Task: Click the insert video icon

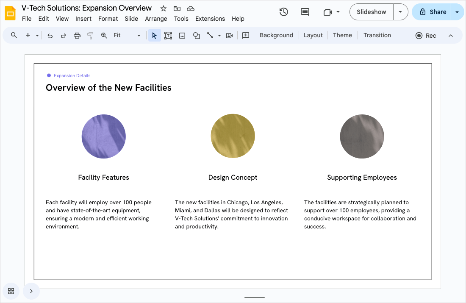Action: 230,36
